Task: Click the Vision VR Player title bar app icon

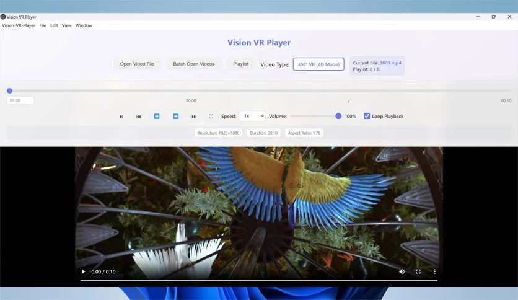Action: click(3, 17)
